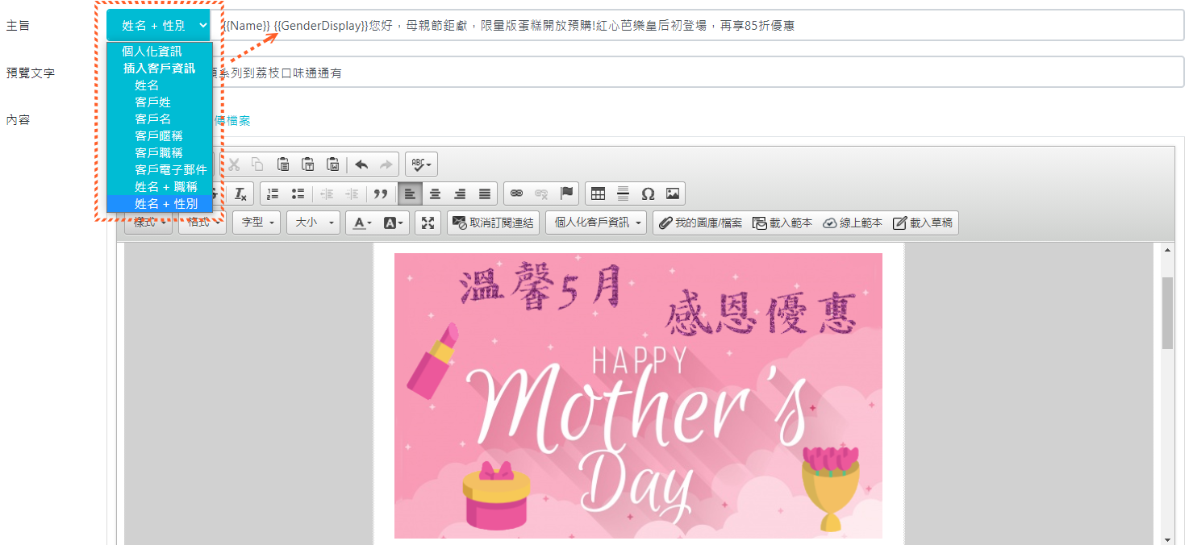1193x545 pixels.
Task: Select 姓名 + 職稱 option
Action: [160, 186]
